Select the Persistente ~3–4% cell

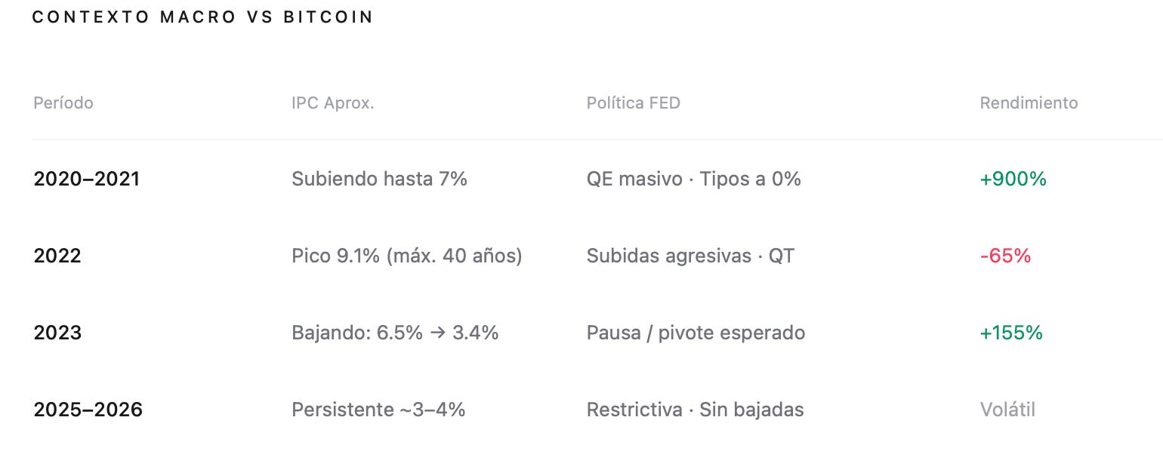click(378, 410)
